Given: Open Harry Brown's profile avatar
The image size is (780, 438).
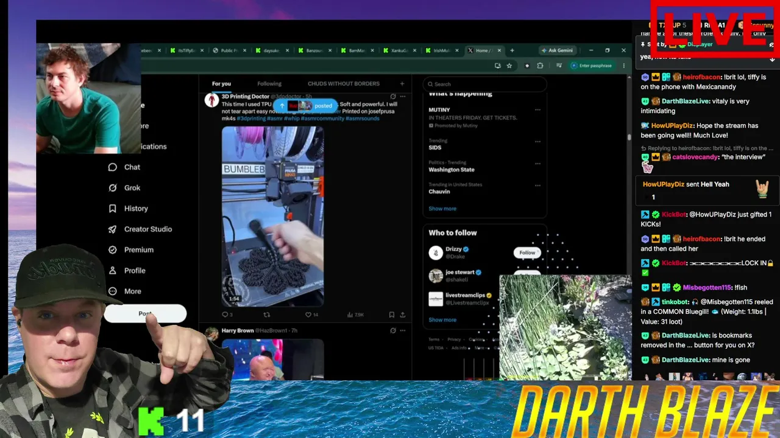Looking at the screenshot, I should [211, 334].
